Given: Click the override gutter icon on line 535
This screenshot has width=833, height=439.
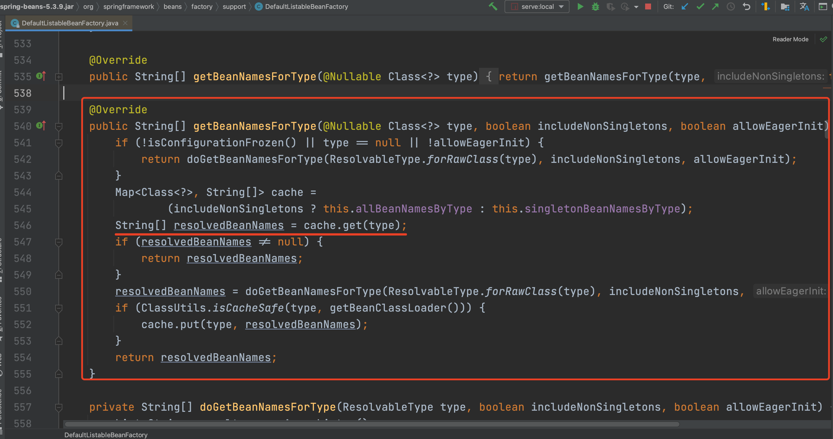Looking at the screenshot, I should pyautogui.click(x=41, y=76).
